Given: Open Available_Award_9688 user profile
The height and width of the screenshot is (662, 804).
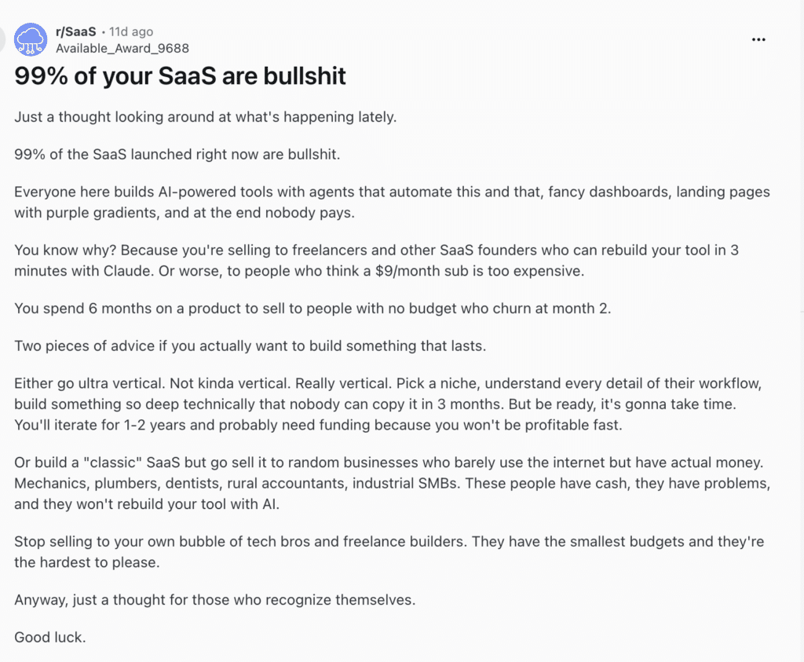Looking at the screenshot, I should (122, 48).
